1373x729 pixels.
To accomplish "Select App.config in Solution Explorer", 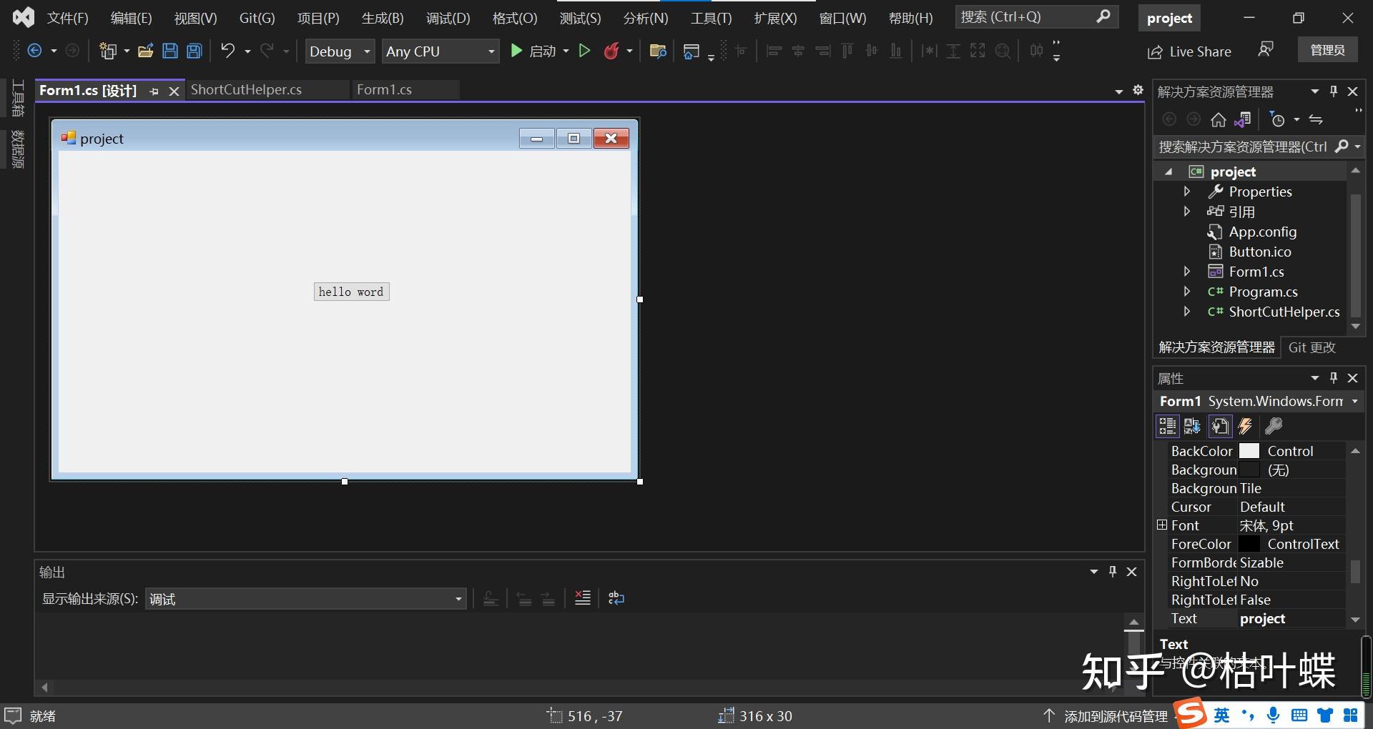I will (x=1263, y=232).
